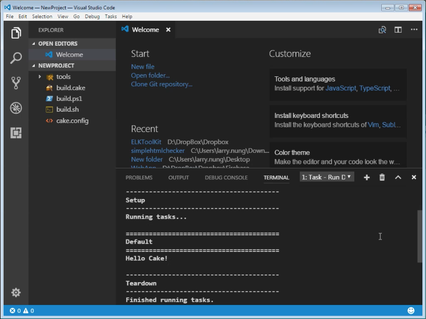Switch to the Output panel tab
426x319 pixels.
tap(179, 178)
